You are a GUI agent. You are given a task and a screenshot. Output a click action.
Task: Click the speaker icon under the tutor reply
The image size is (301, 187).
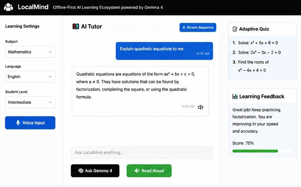(201, 107)
